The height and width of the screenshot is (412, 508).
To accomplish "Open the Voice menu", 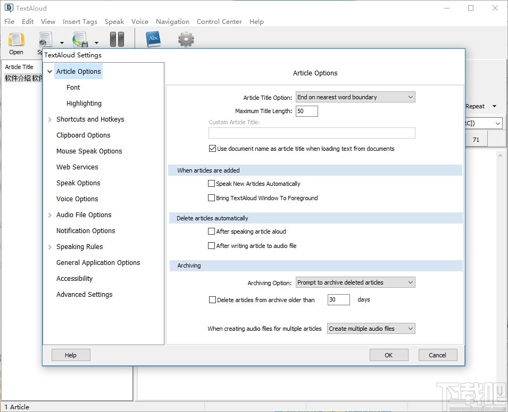I will pos(140,21).
